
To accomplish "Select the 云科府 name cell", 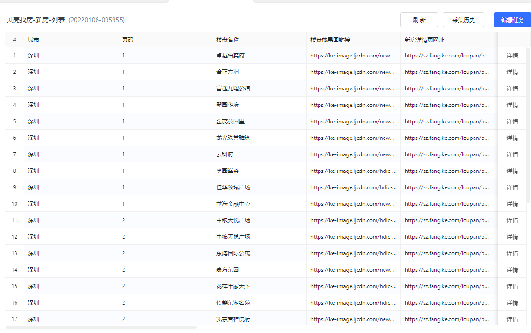I will tap(259, 154).
